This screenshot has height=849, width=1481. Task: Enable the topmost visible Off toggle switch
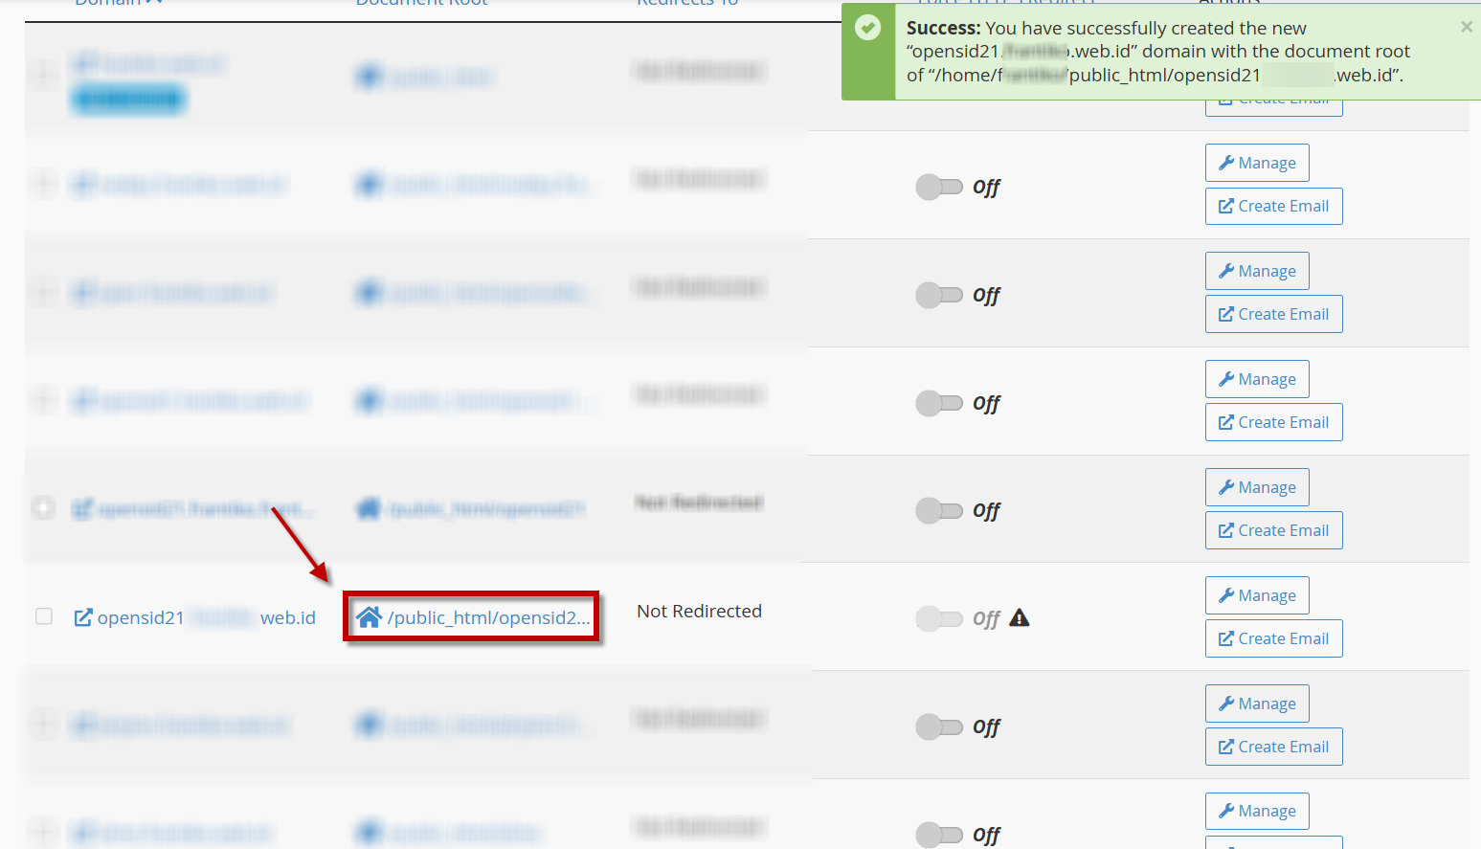[x=939, y=187]
